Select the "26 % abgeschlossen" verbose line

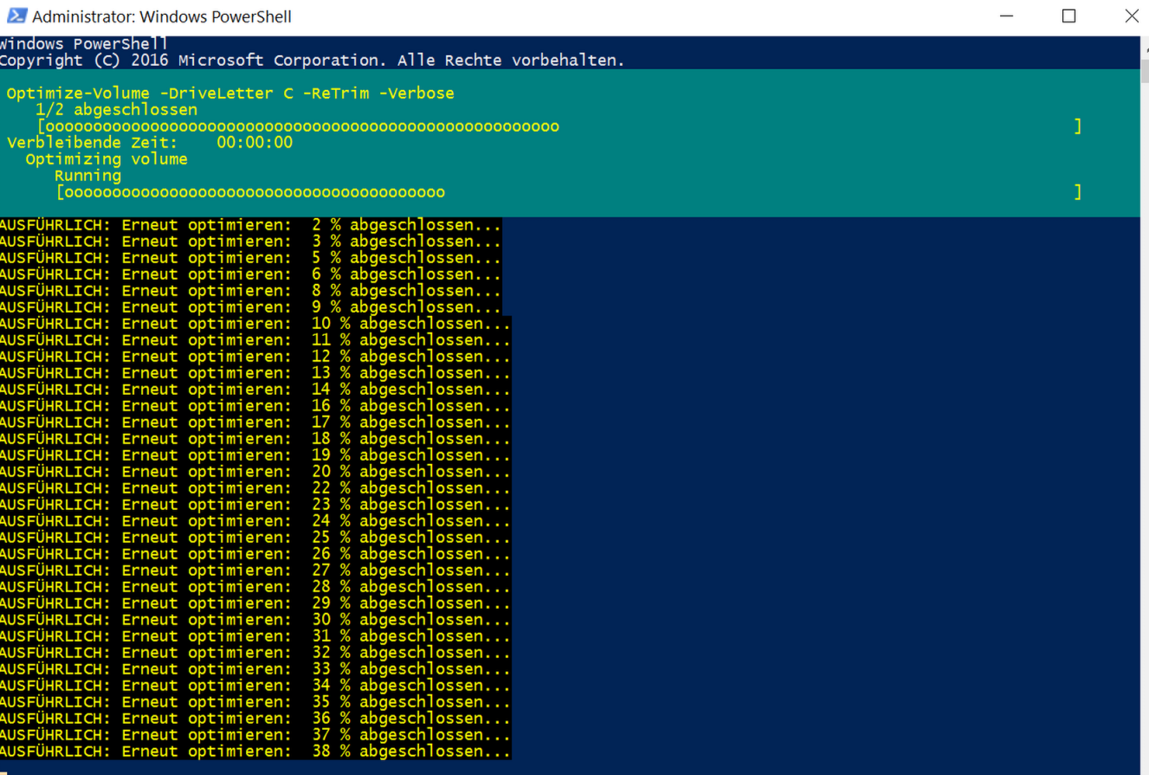(x=255, y=554)
